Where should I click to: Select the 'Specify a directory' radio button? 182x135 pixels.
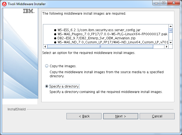pos(47,86)
